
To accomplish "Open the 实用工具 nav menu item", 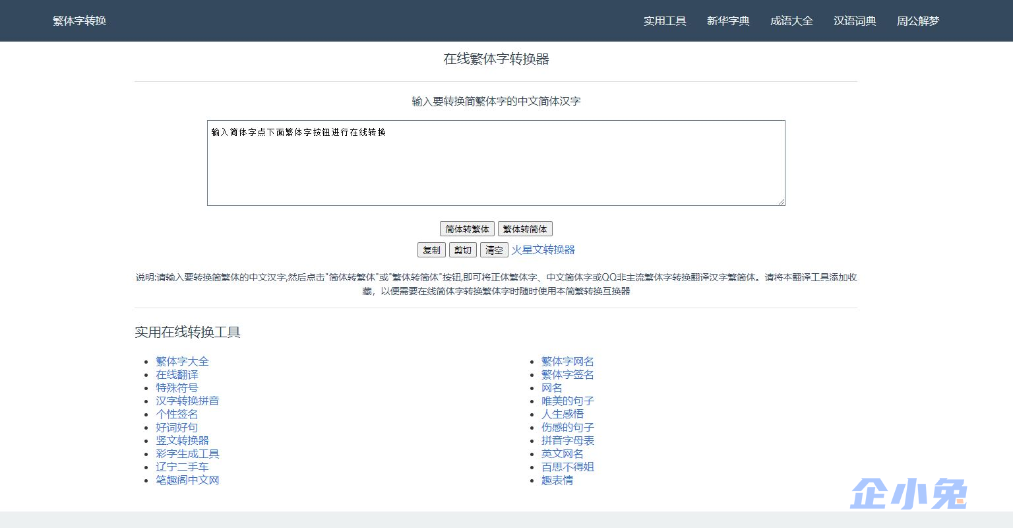I will 665,20.
